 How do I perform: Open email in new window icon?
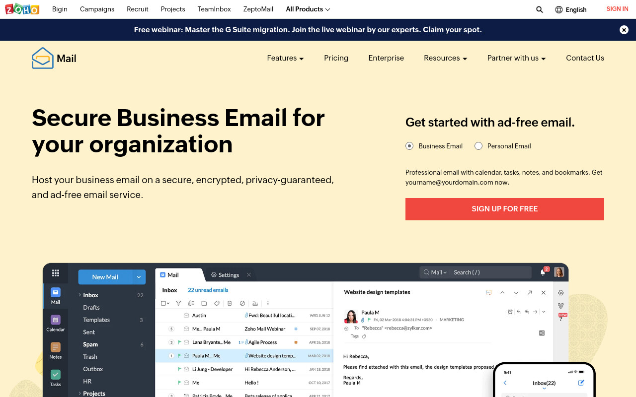tap(530, 293)
